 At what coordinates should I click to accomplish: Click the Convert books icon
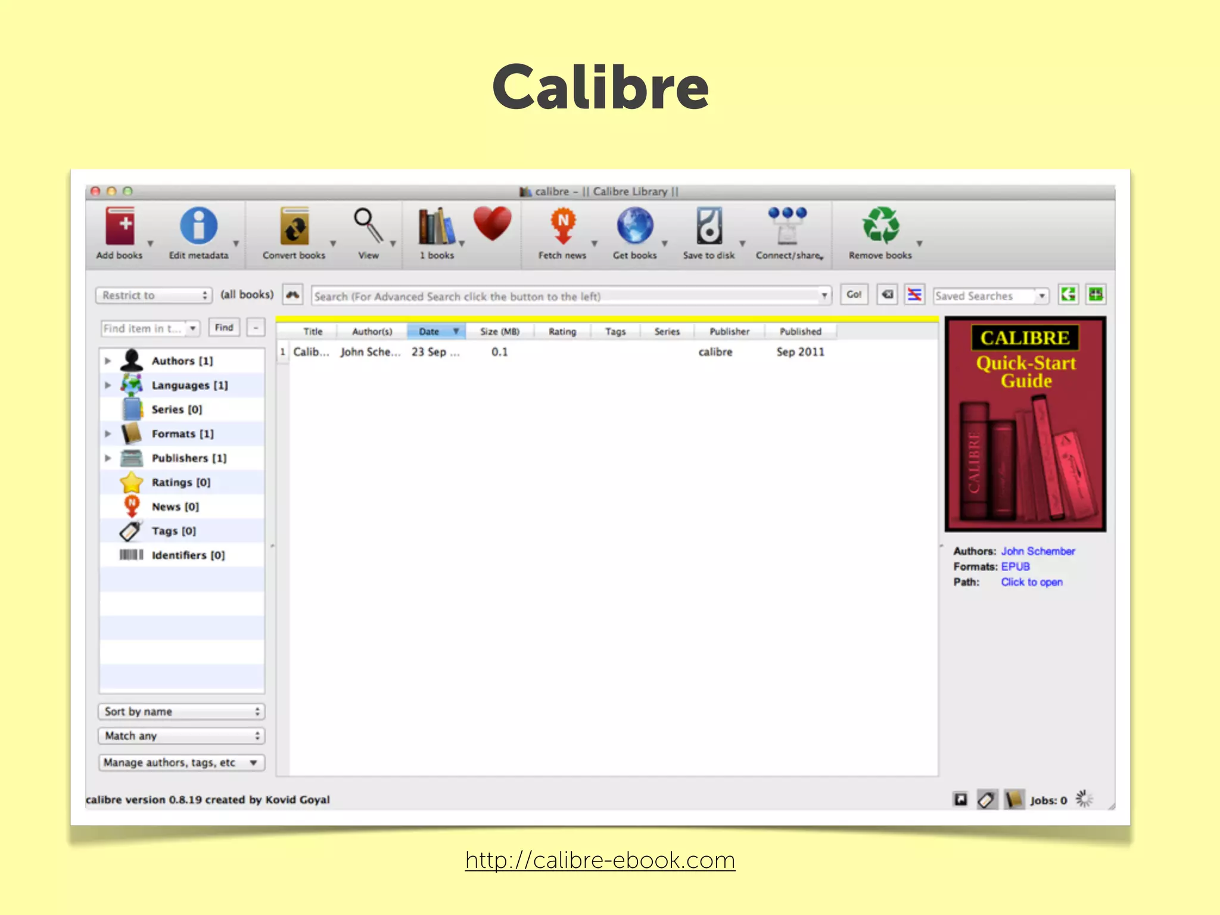(294, 226)
